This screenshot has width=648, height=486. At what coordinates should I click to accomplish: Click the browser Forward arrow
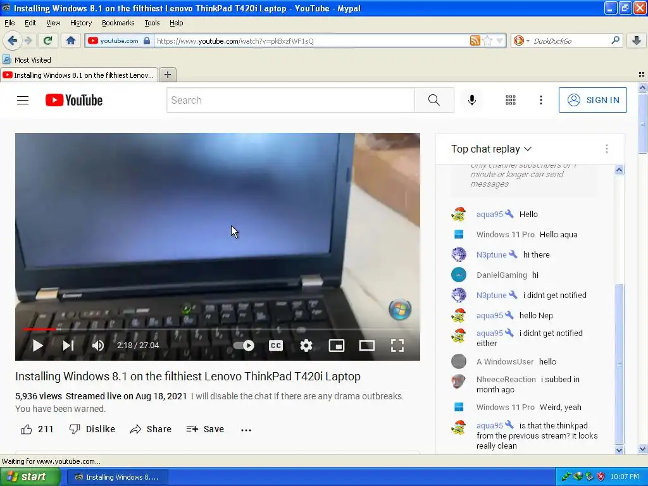28,40
